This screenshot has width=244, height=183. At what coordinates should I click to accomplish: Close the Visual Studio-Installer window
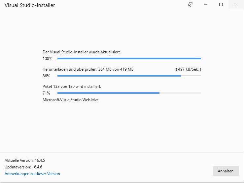click(236, 5)
